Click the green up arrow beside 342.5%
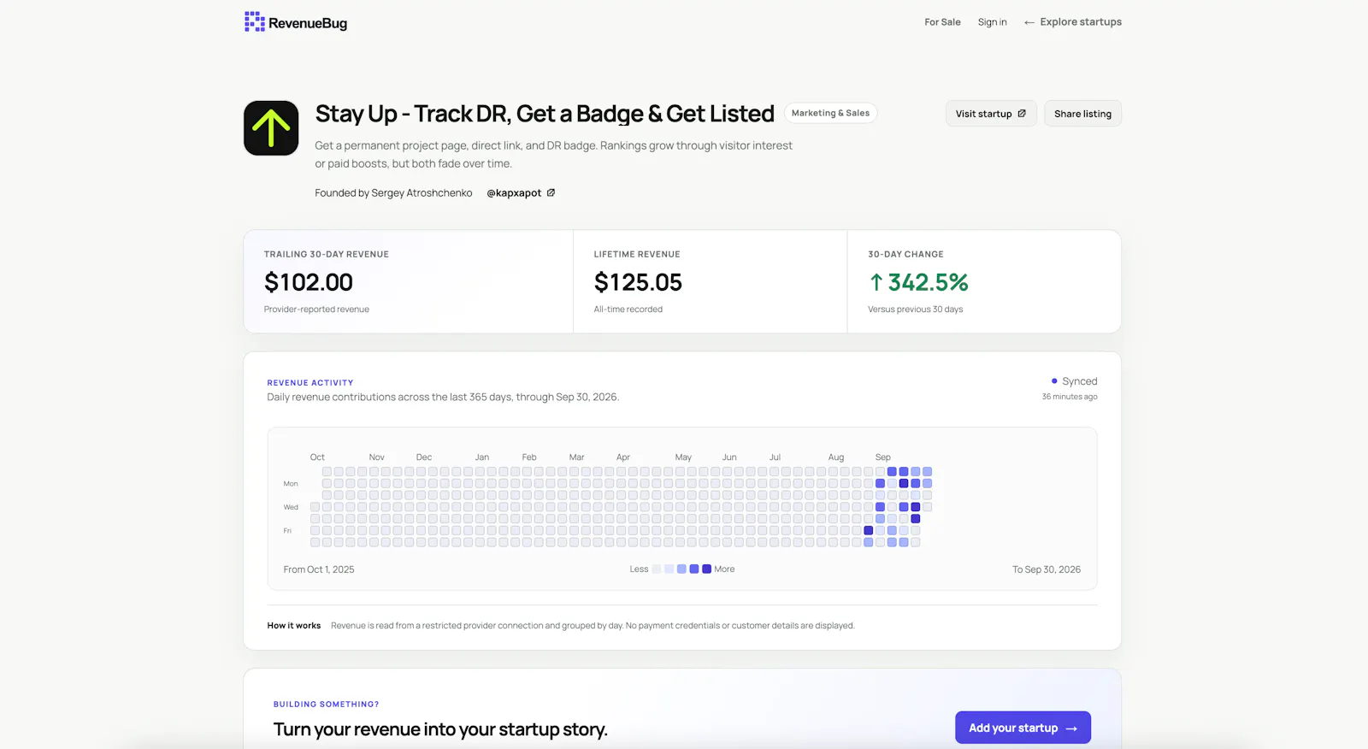1368x749 pixels. point(876,282)
